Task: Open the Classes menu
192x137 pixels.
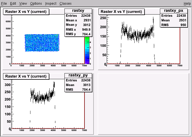Action: [x=66, y=4]
